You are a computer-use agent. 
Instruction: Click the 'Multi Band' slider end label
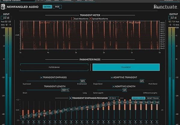click(153, 84)
